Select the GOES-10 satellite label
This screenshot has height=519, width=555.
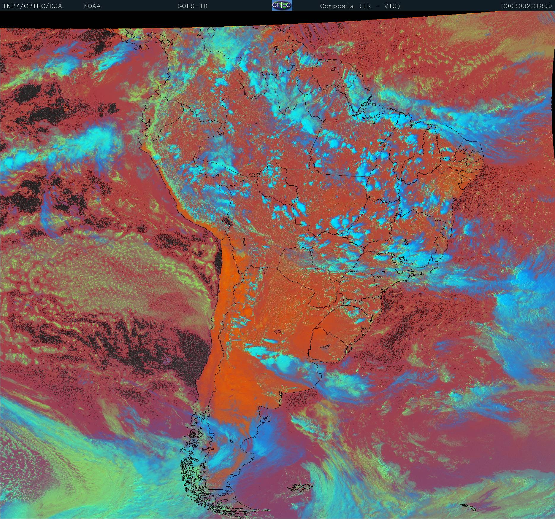[192, 6]
